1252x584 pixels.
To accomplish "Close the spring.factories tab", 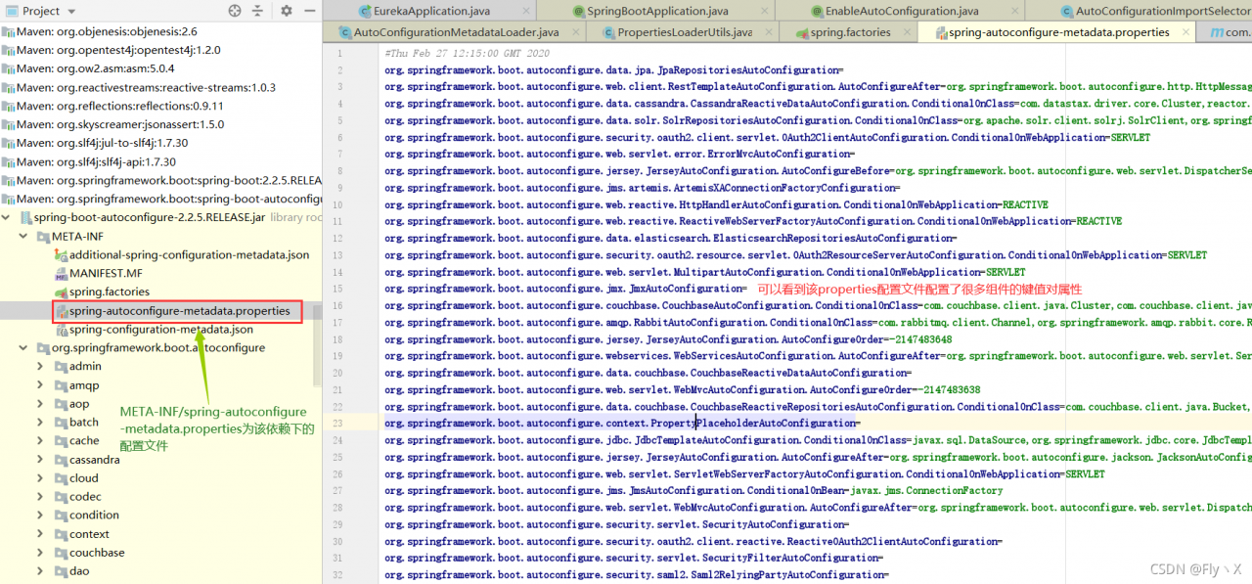I will [907, 32].
